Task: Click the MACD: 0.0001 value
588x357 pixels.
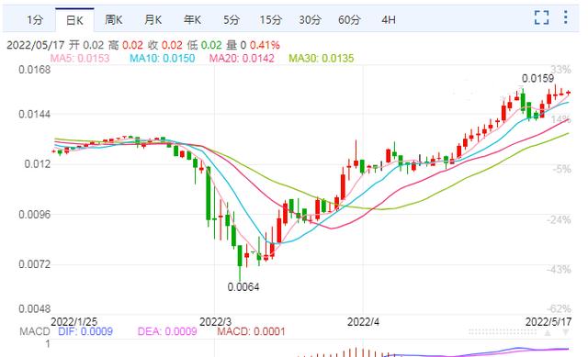Action: [x=251, y=332]
